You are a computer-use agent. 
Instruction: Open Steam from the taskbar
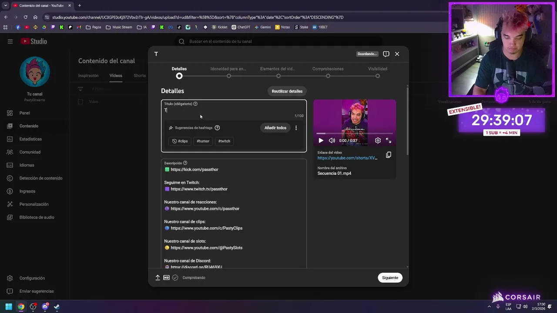coord(57,306)
